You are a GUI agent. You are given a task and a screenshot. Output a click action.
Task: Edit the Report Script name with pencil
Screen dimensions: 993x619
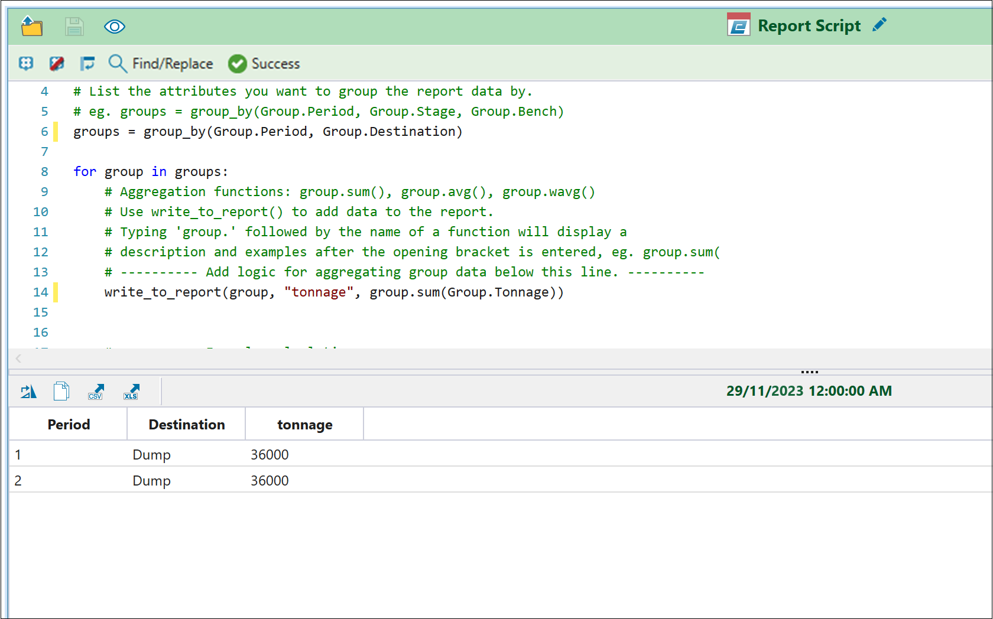coord(880,25)
